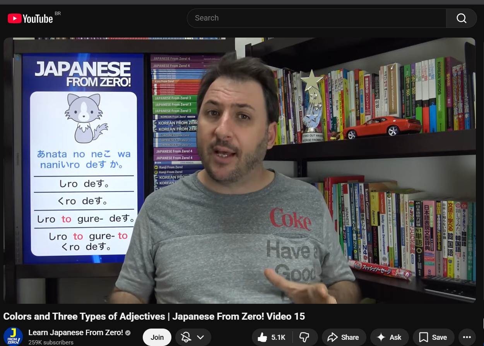Open the three-dot more actions menu

click(467, 337)
